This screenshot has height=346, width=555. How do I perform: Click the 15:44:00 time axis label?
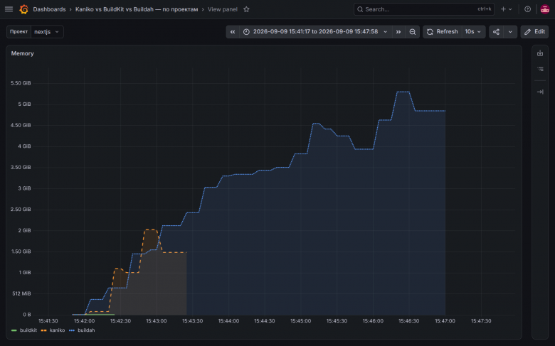tap(228, 321)
